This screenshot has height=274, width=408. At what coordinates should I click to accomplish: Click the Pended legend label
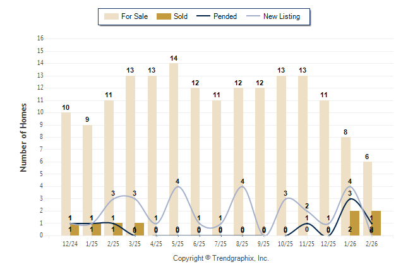click(225, 16)
